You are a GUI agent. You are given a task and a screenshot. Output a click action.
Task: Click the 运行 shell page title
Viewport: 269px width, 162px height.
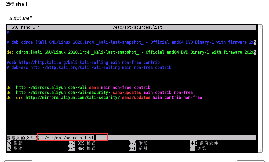tap(16, 4)
